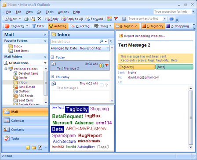Open the Tools menu
The width and height of the screenshot is (197, 160).
50,12
